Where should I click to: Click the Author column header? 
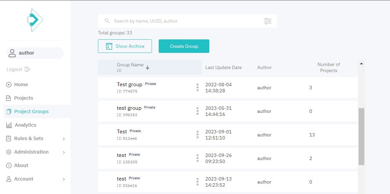click(x=264, y=67)
